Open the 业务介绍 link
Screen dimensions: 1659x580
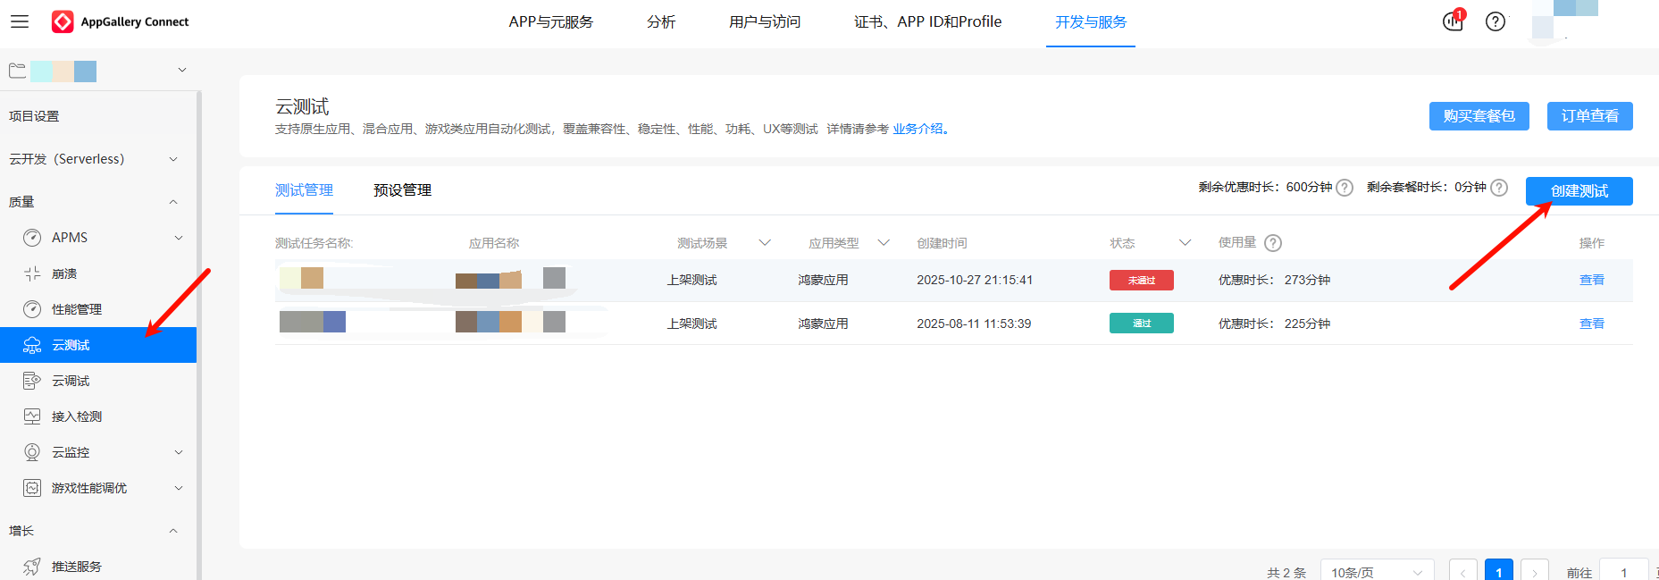click(917, 129)
